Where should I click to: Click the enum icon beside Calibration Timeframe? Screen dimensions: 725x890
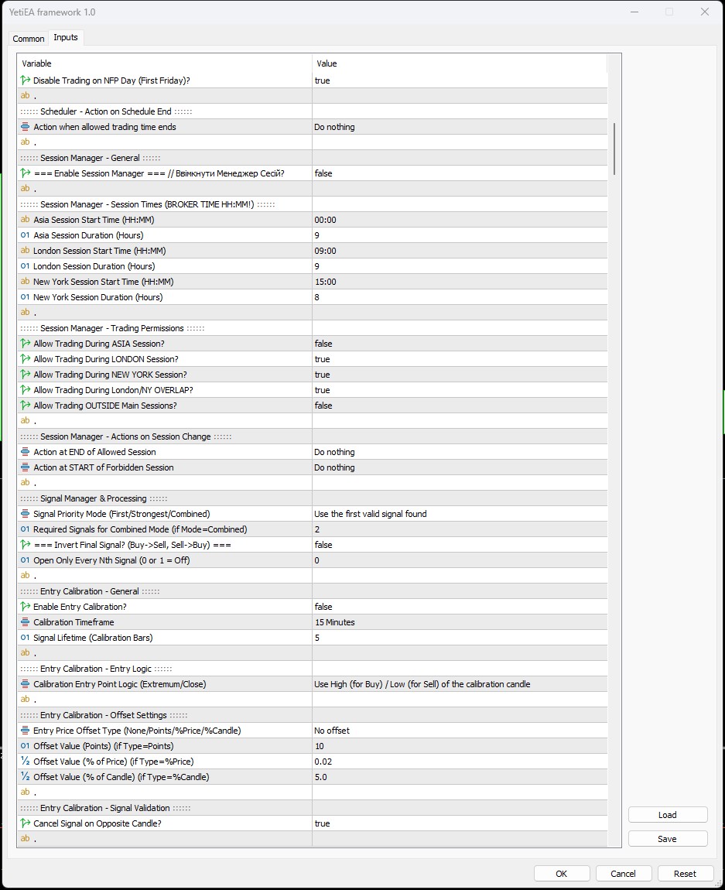(x=25, y=622)
